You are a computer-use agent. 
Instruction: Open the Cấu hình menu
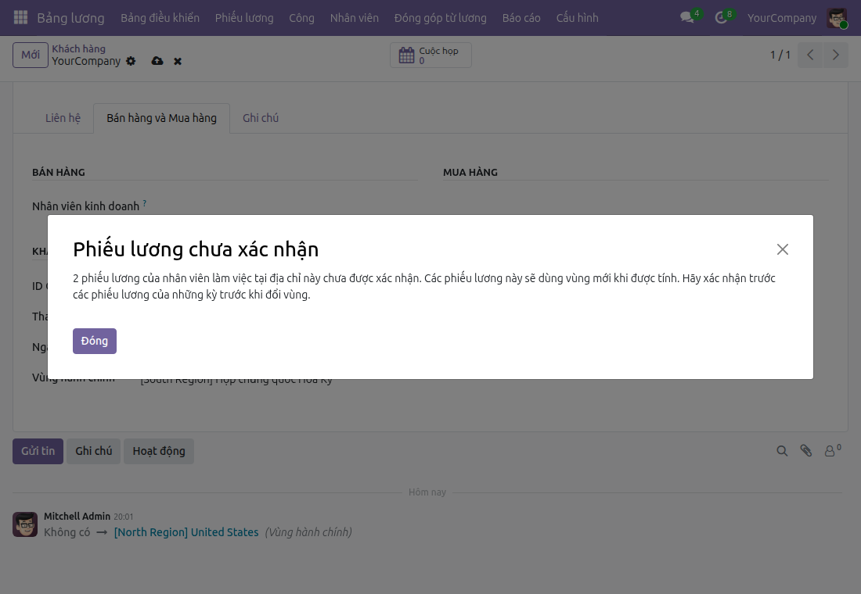coord(577,18)
